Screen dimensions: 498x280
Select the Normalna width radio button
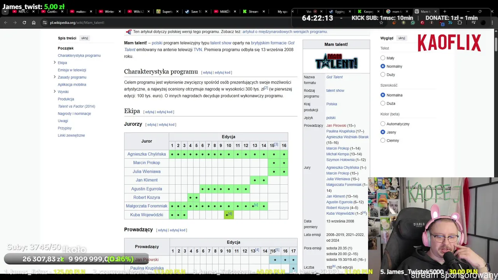383,95
